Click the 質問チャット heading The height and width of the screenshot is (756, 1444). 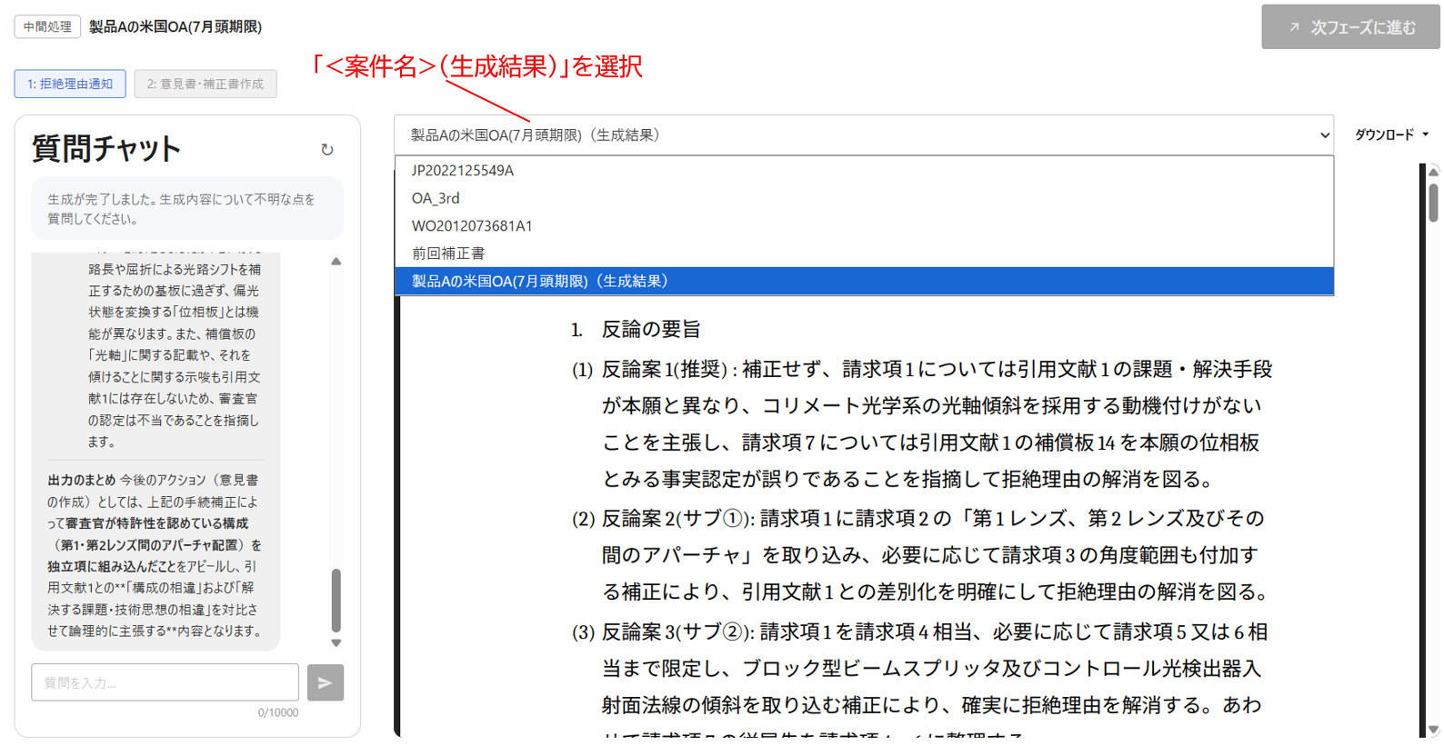[106, 149]
